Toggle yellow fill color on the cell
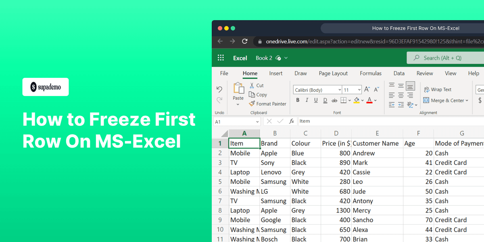484x242 pixels. pyautogui.click(x=357, y=100)
